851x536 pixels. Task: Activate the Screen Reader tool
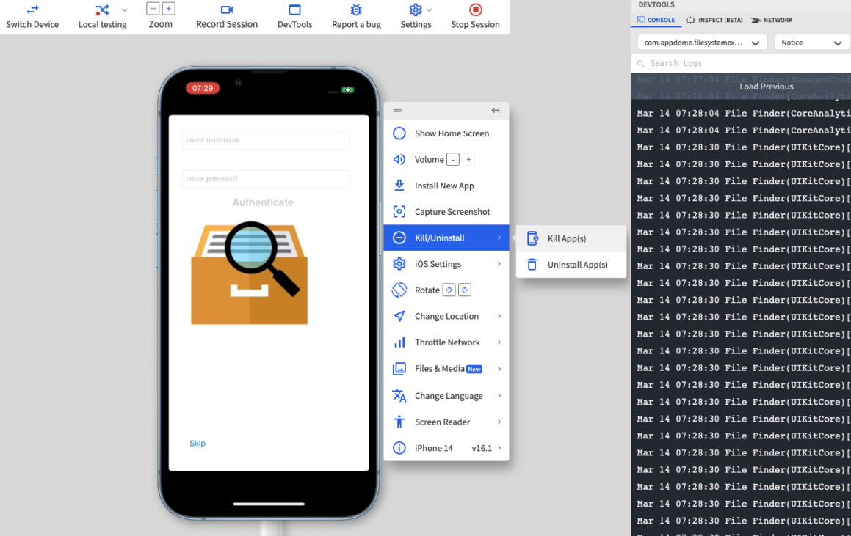tap(443, 422)
